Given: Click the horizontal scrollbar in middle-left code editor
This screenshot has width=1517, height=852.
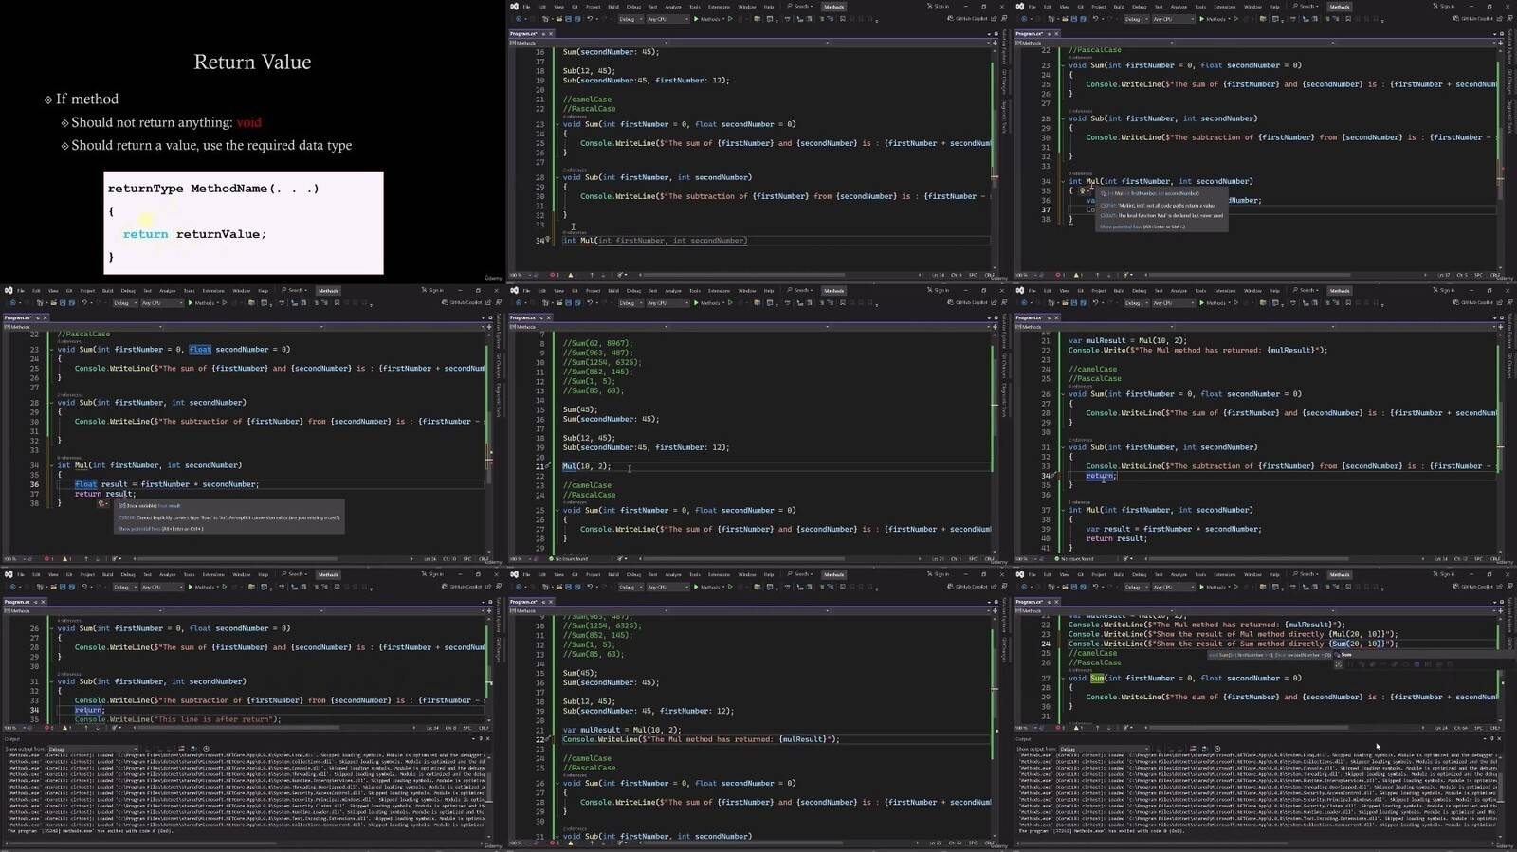Looking at the screenshot, I should 284,558.
